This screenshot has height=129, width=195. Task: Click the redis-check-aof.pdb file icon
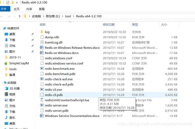[42, 84]
